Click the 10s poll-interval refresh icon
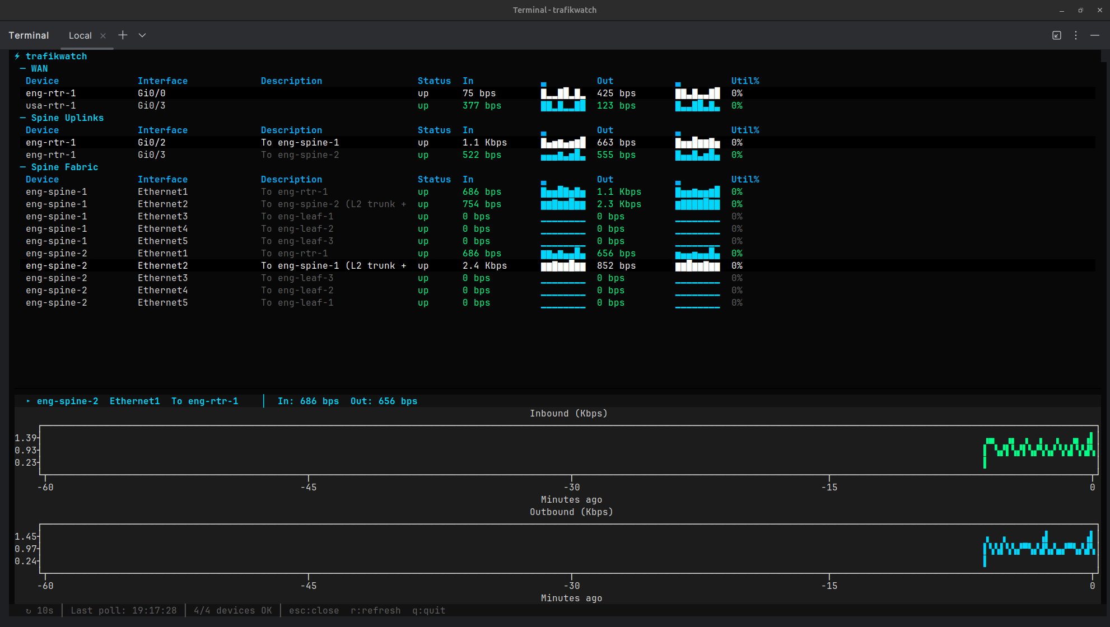 (x=28, y=610)
